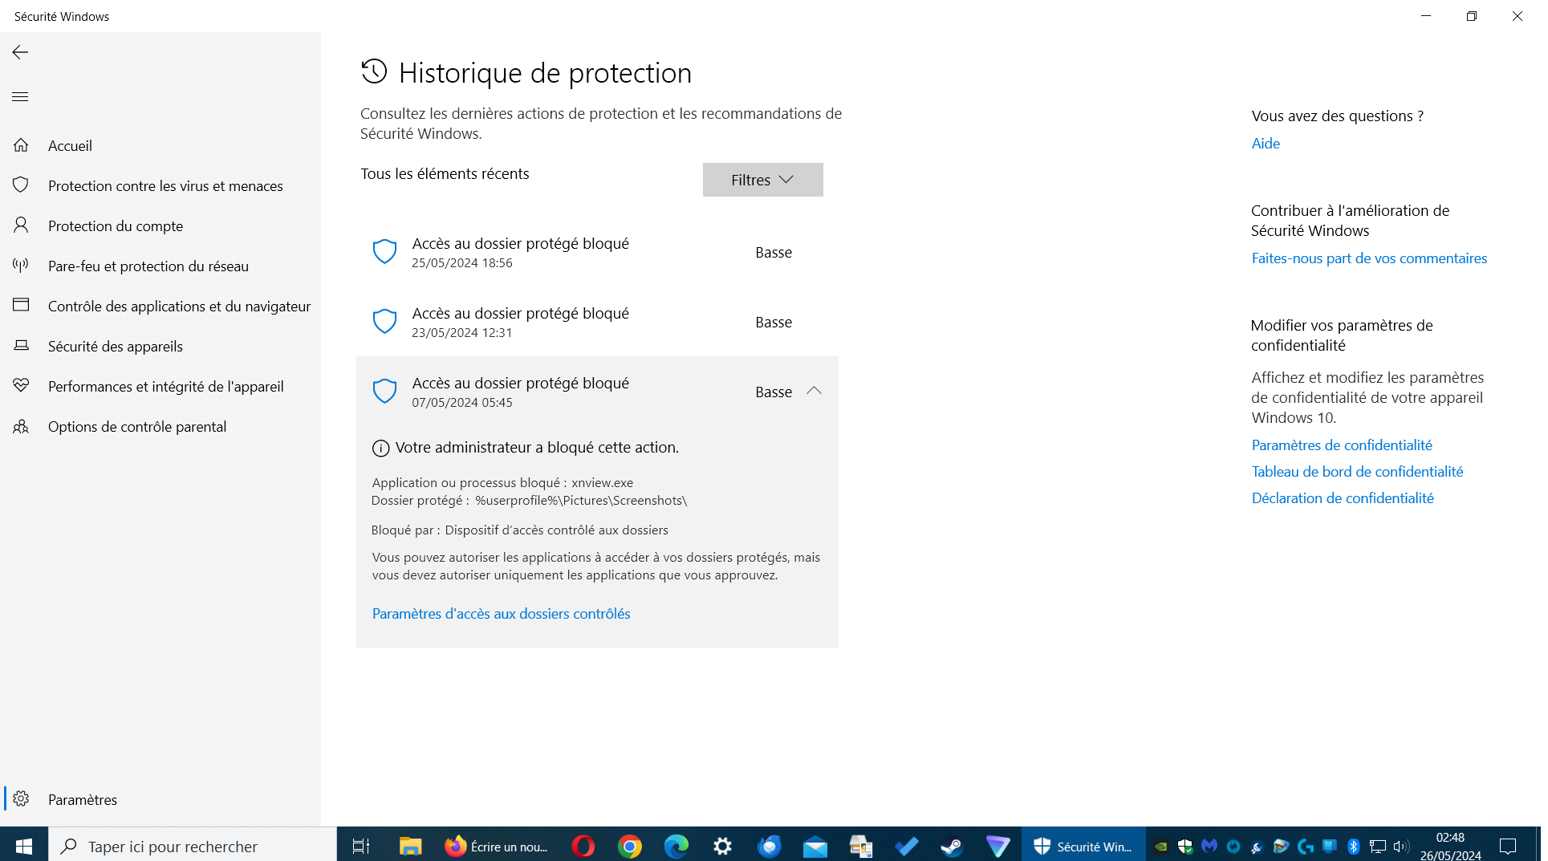The width and height of the screenshot is (1548, 861).
Task: Click shield icon of 25/05/2024 18:56 entry
Action: pyautogui.click(x=384, y=252)
